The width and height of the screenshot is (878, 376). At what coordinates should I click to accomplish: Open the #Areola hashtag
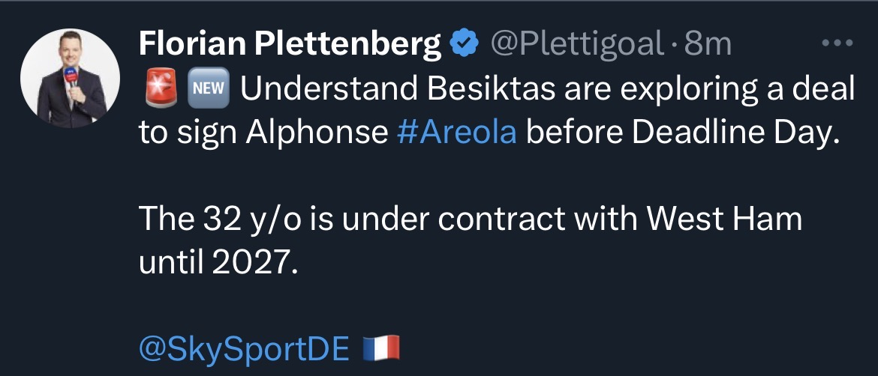pyautogui.click(x=456, y=133)
